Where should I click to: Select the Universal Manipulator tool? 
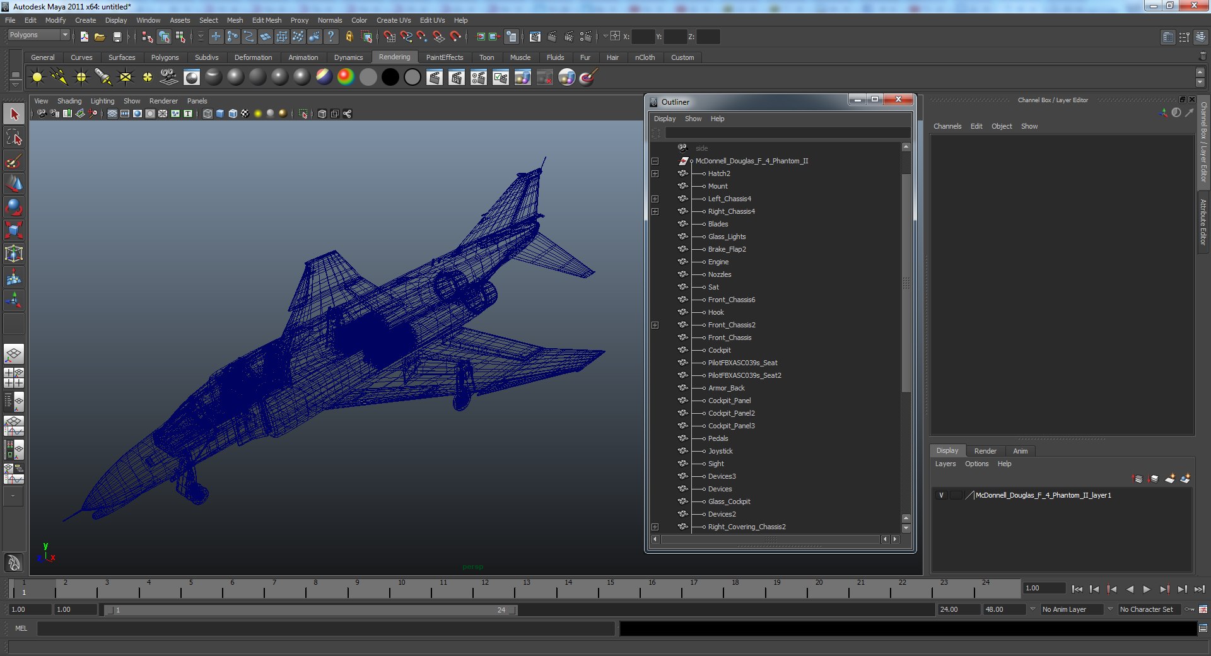(14, 254)
